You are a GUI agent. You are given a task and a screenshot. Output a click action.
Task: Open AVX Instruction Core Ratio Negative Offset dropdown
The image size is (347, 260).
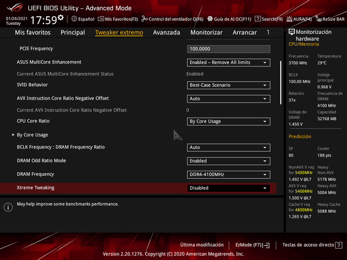(x=229, y=99)
